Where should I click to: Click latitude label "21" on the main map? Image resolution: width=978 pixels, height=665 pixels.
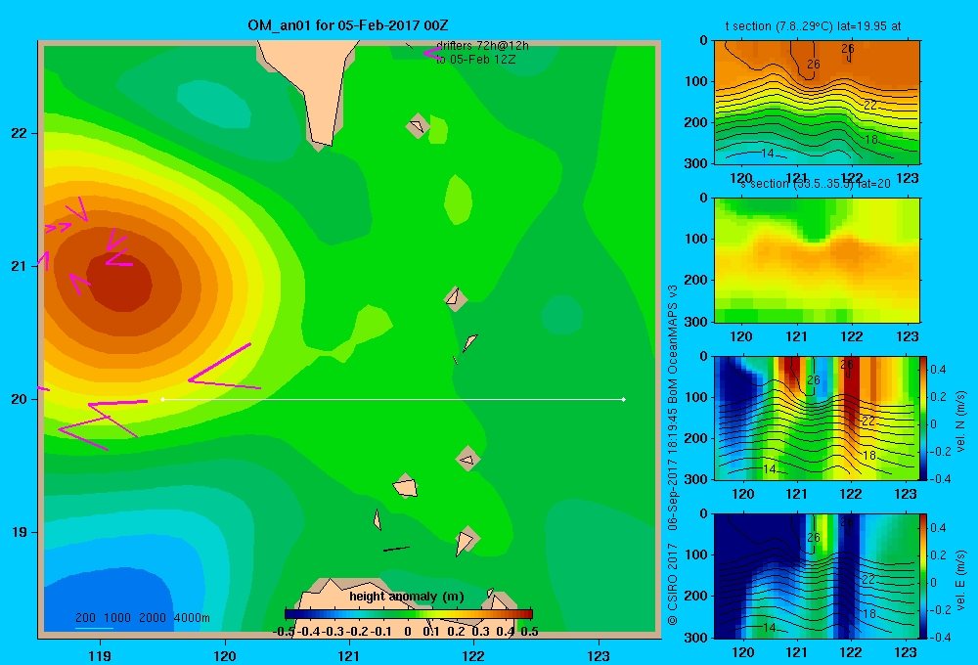point(20,266)
